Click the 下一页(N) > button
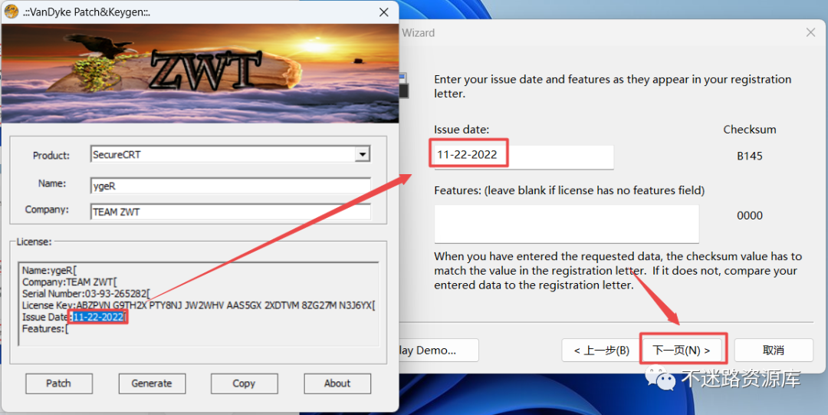828x415 pixels. 683,350
